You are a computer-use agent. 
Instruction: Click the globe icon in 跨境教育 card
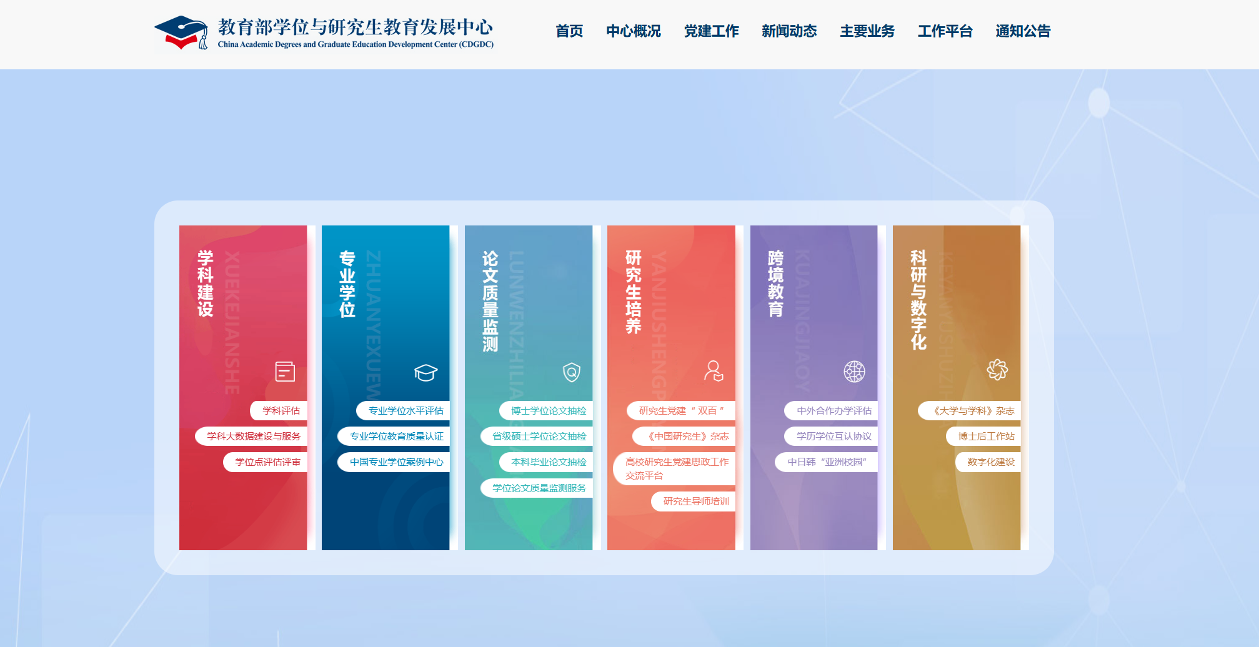coord(855,372)
